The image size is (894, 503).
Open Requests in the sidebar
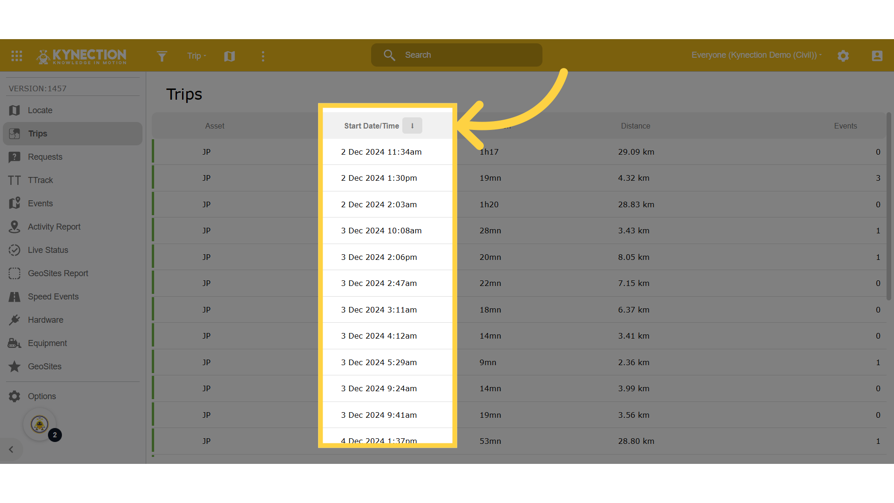(x=73, y=157)
